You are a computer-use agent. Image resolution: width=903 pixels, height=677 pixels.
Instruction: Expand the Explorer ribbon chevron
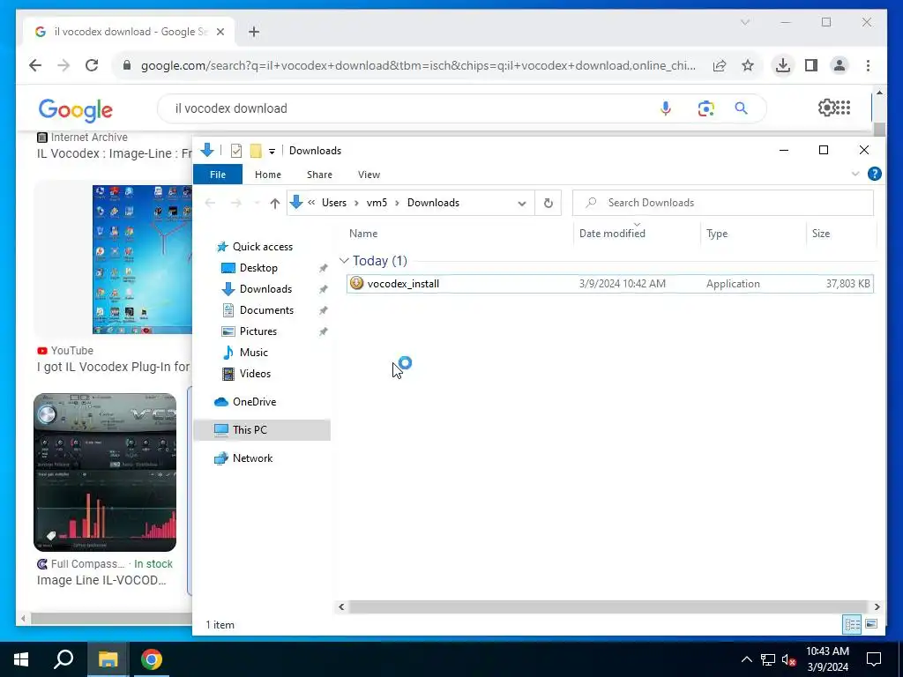click(x=855, y=174)
